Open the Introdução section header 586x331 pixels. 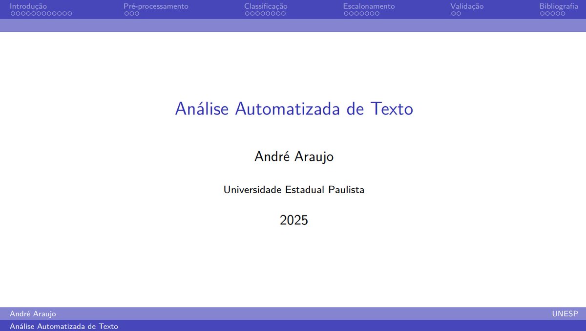click(x=29, y=6)
